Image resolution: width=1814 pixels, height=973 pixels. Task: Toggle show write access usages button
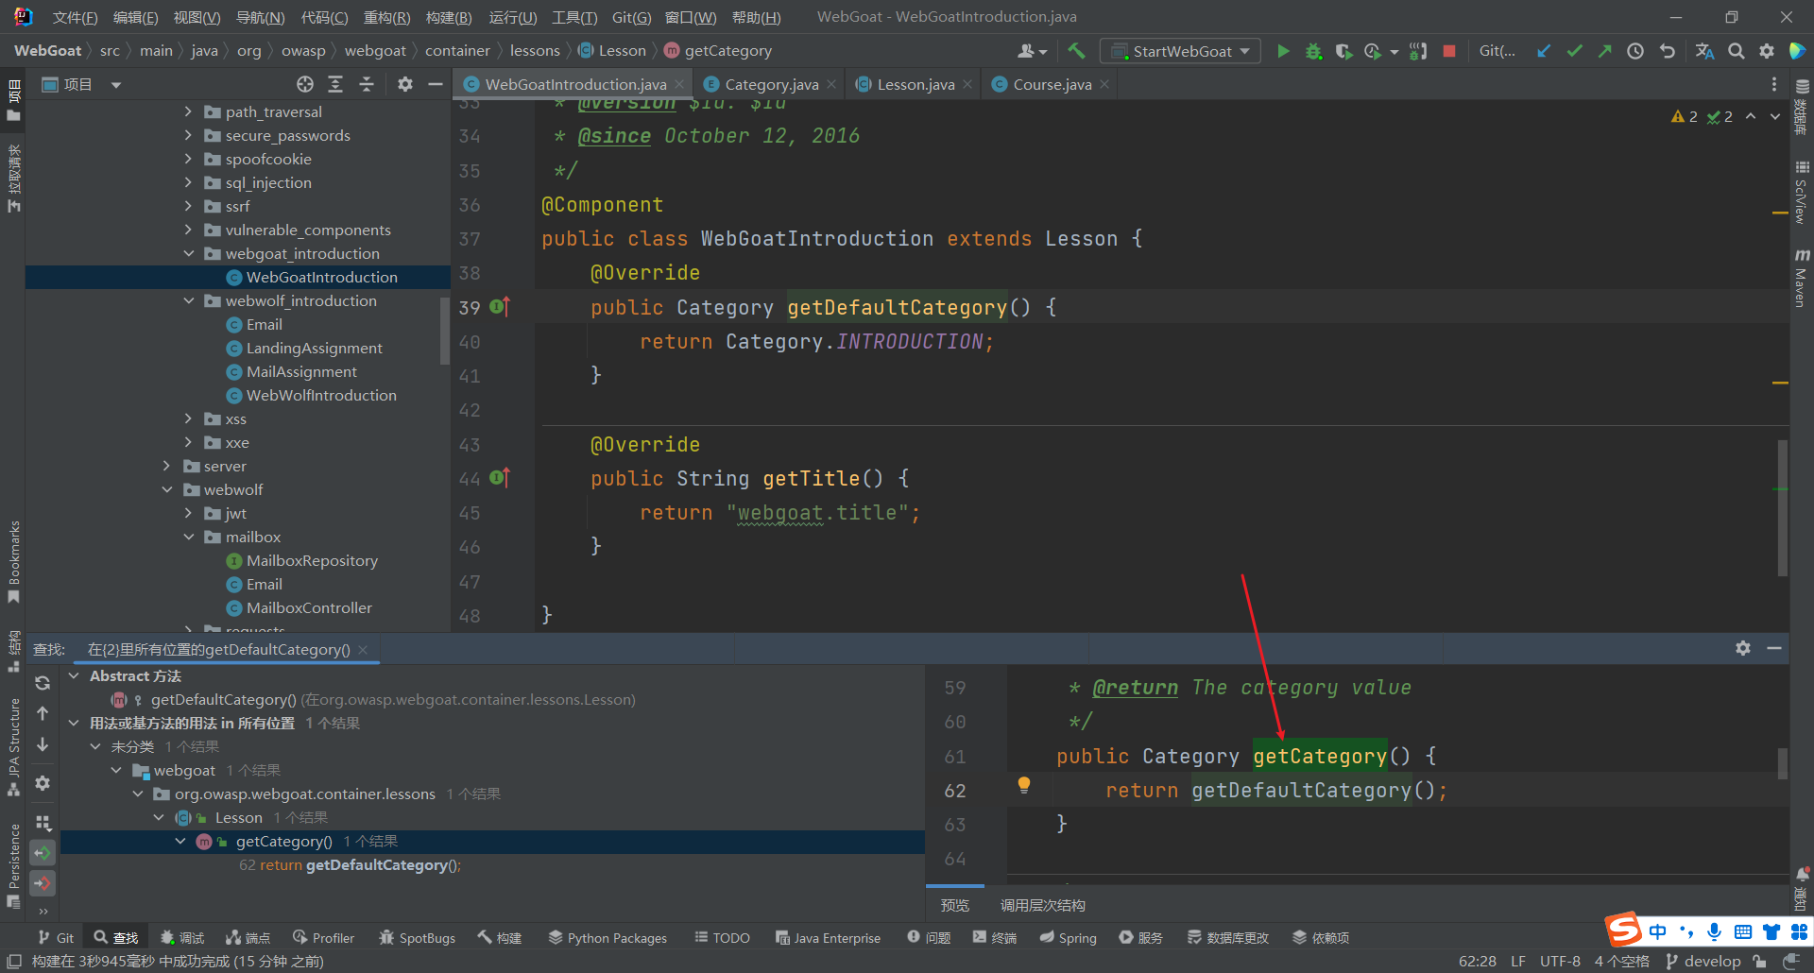pos(43,883)
